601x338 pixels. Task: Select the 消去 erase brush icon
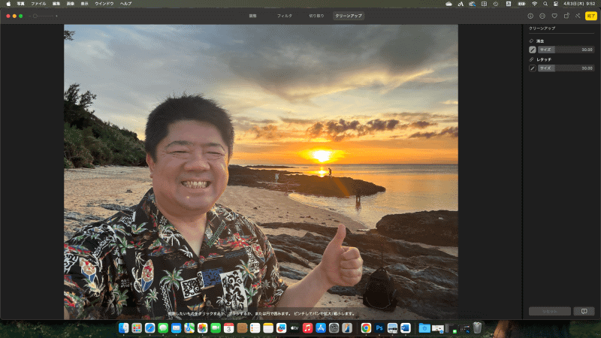(x=533, y=50)
